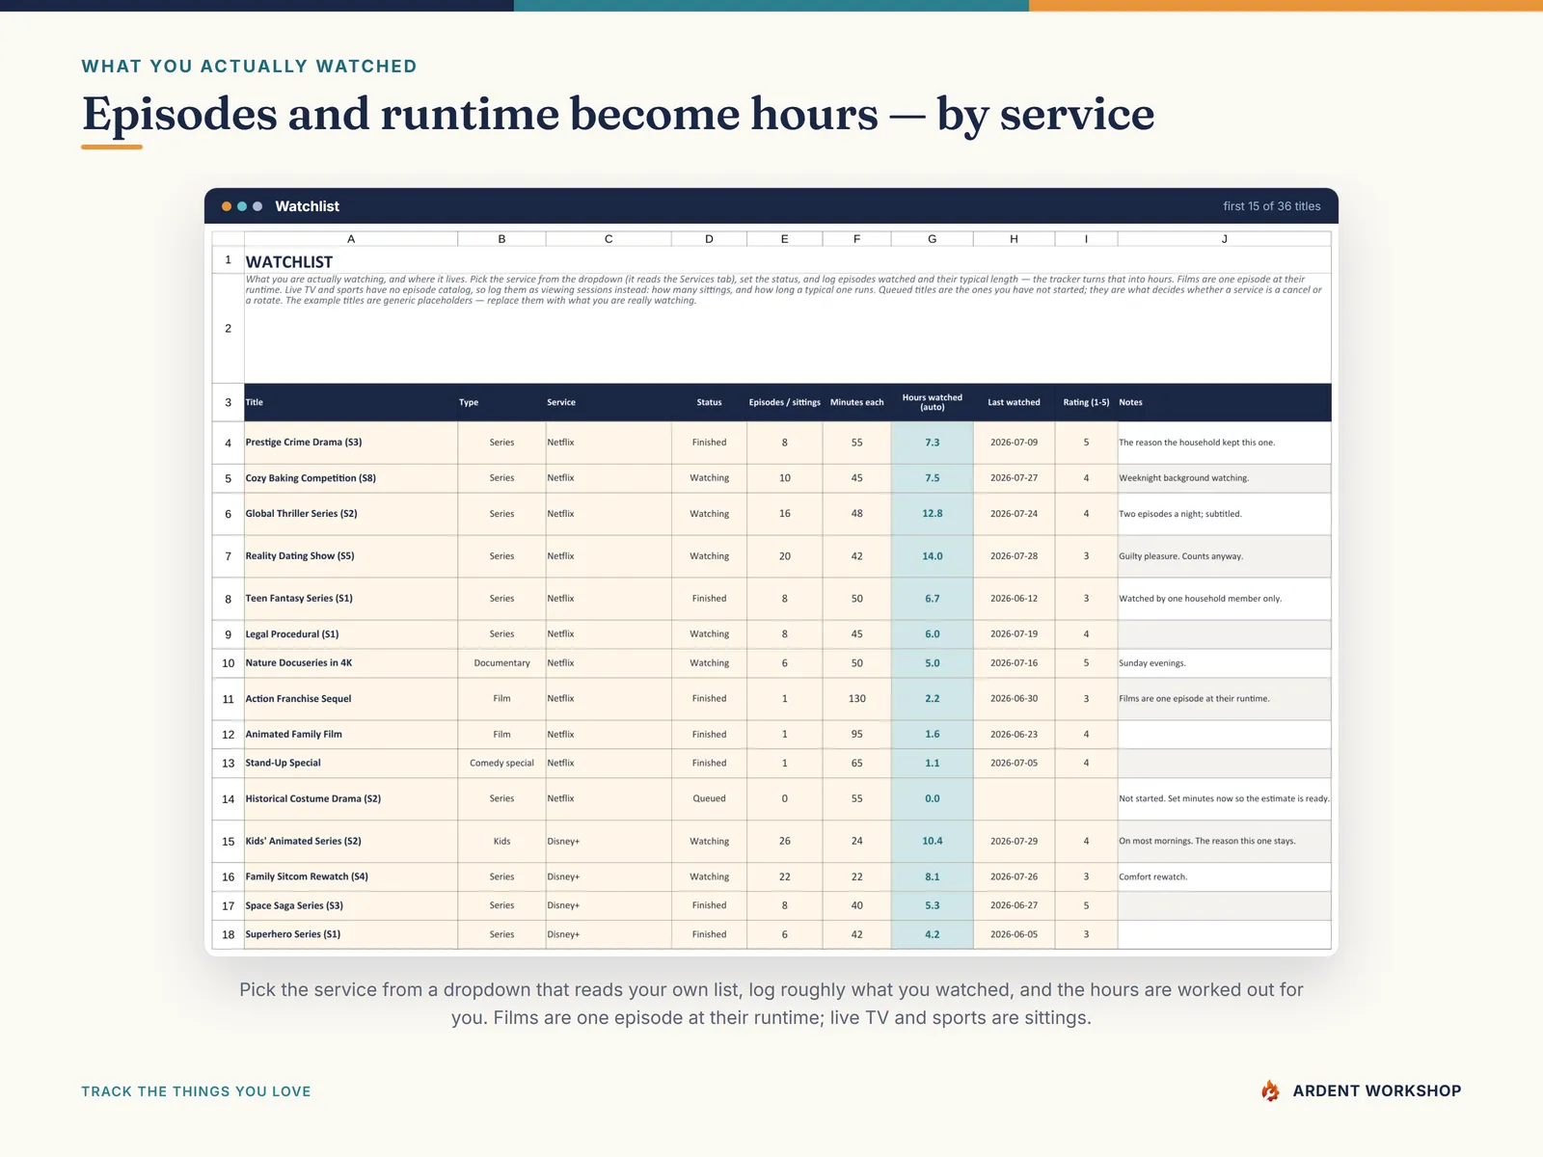This screenshot has height=1157, width=1543.
Task: Click the Hours watched (auto) header
Action: point(933,402)
